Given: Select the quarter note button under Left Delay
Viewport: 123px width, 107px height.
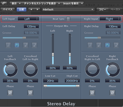Looking at the screenshot, I should tap(17, 45).
